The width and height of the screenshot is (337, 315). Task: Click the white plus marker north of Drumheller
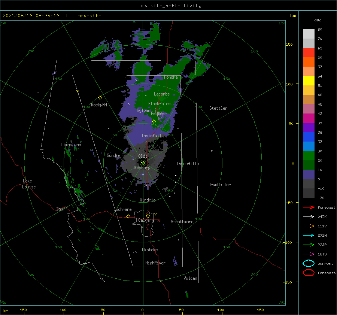pyautogui.click(x=212, y=151)
